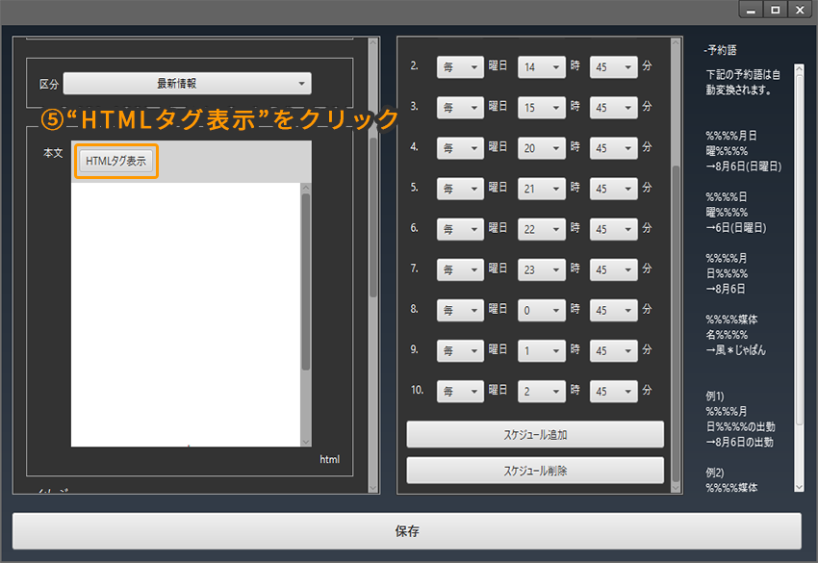The width and height of the screenshot is (818, 563).
Task: Open the hour dropdown showing 15
Action: [542, 108]
